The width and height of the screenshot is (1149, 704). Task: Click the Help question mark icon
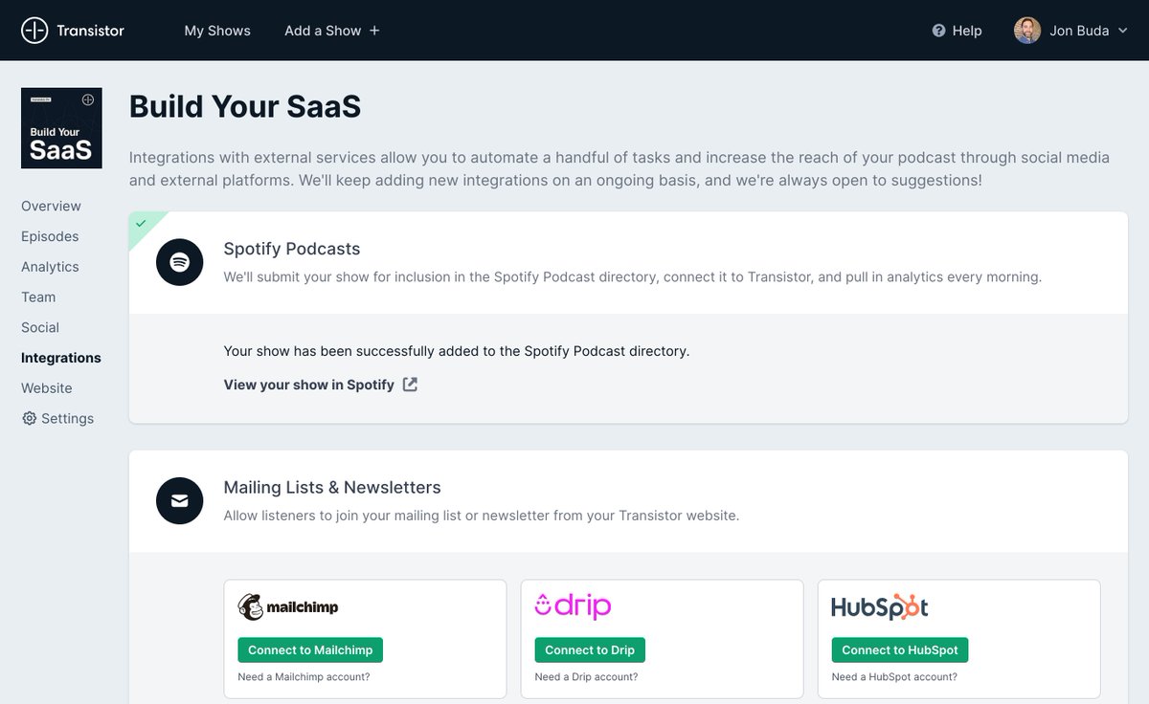938,31
